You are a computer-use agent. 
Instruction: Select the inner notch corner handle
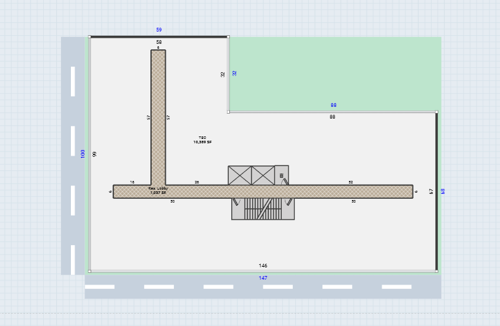pyautogui.click(x=228, y=112)
